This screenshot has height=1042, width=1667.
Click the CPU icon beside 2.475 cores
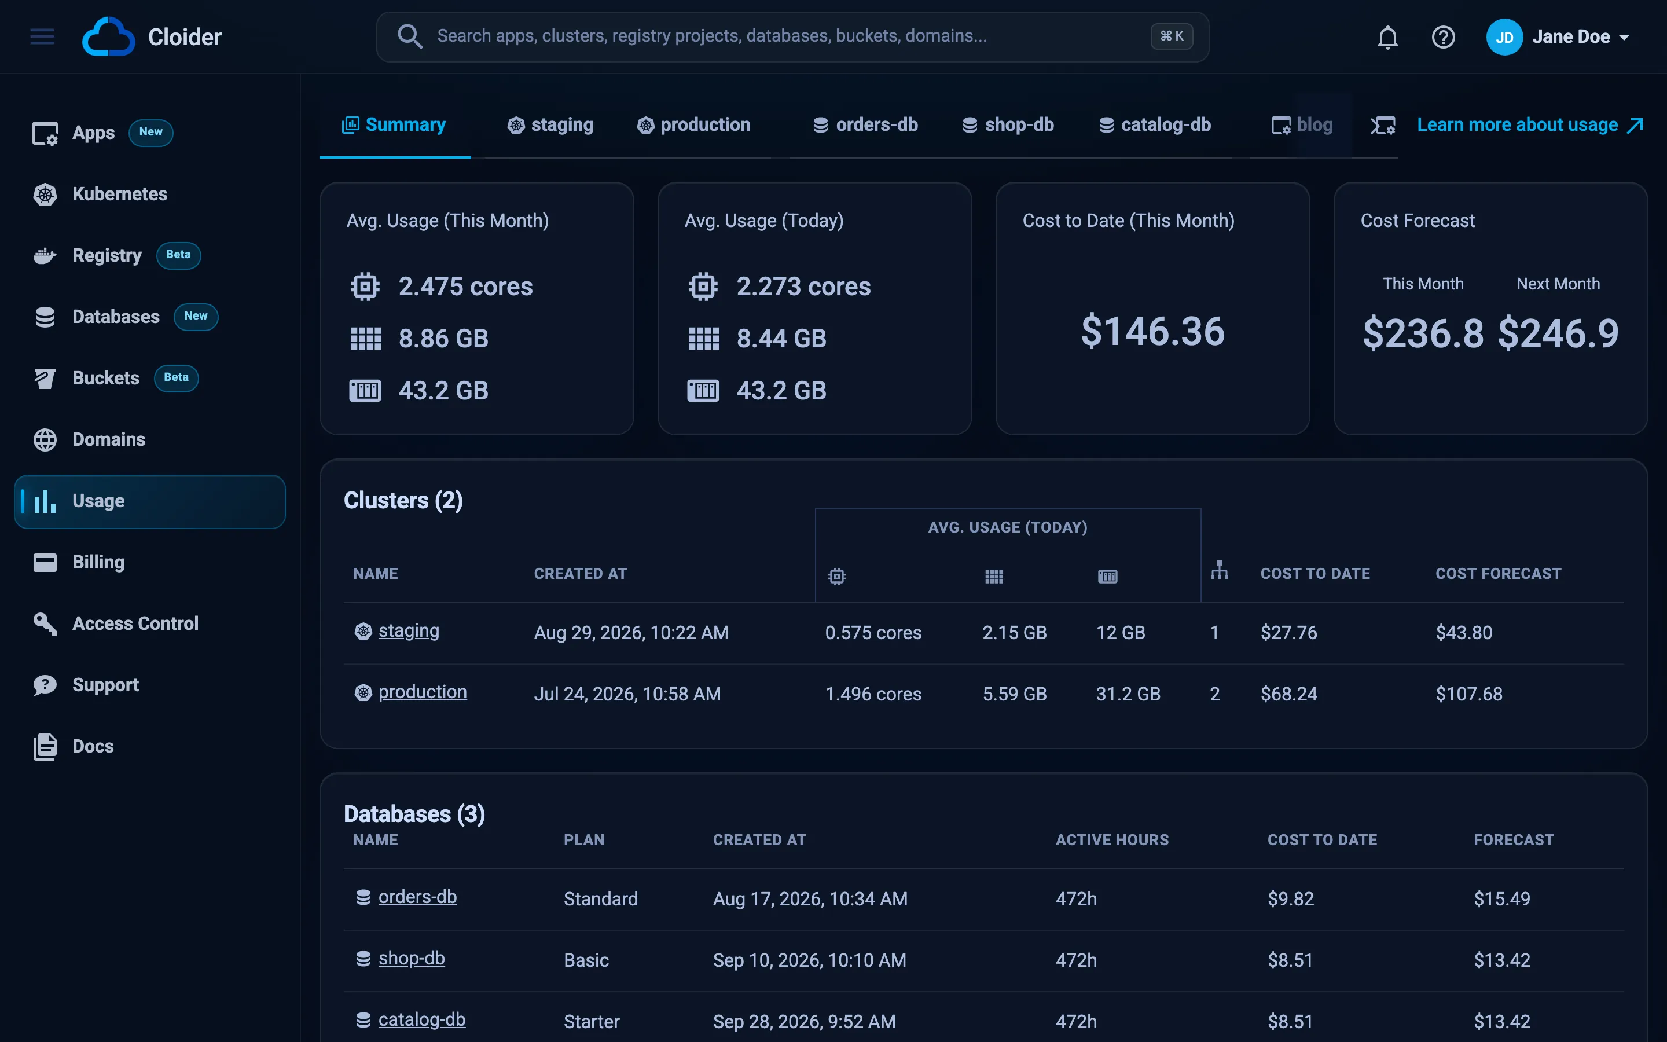click(x=365, y=286)
